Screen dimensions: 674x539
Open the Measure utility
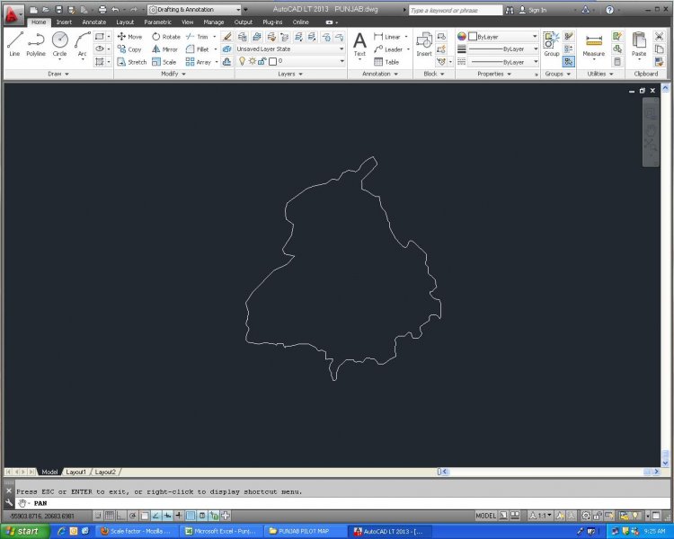593,43
